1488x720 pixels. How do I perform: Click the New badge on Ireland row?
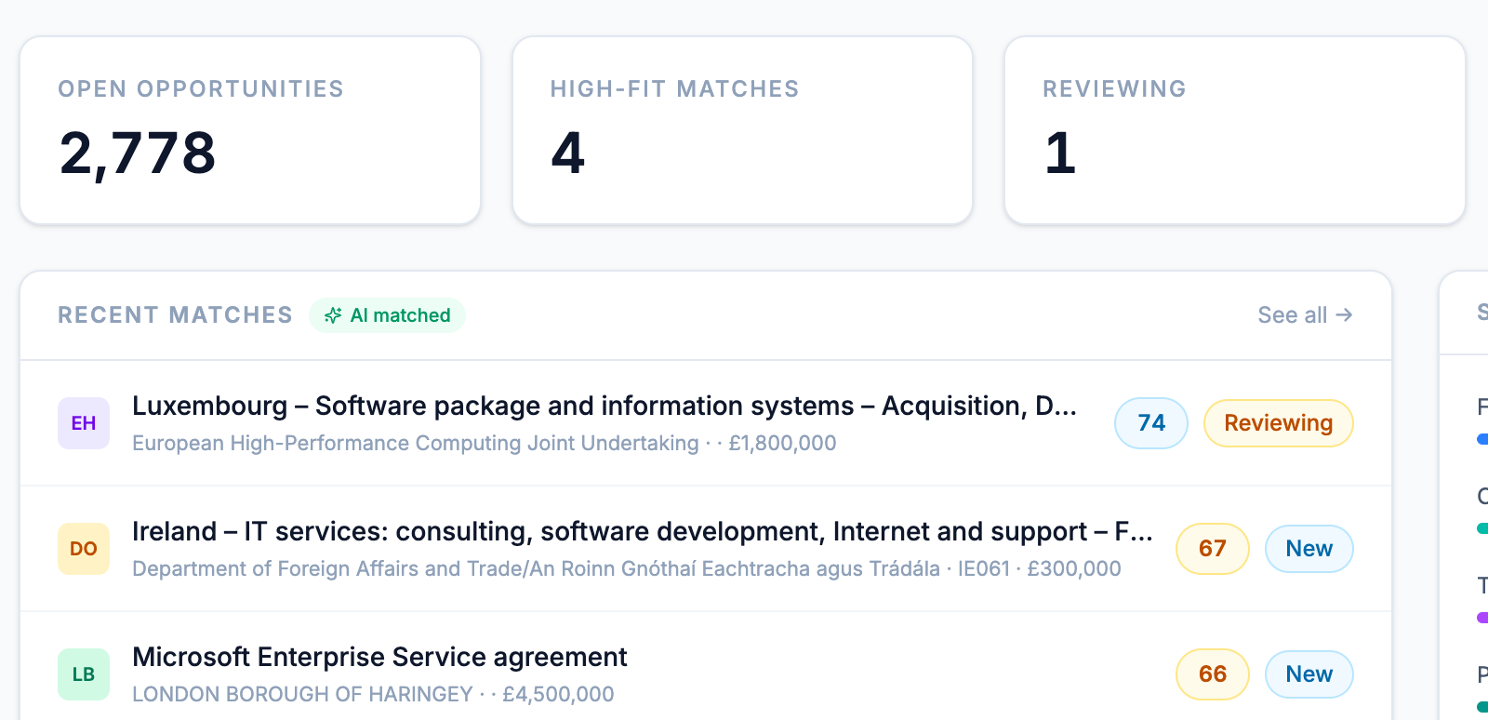1309,549
